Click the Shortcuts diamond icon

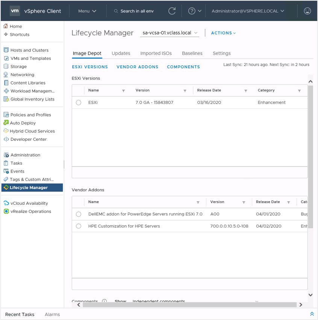point(6,34)
